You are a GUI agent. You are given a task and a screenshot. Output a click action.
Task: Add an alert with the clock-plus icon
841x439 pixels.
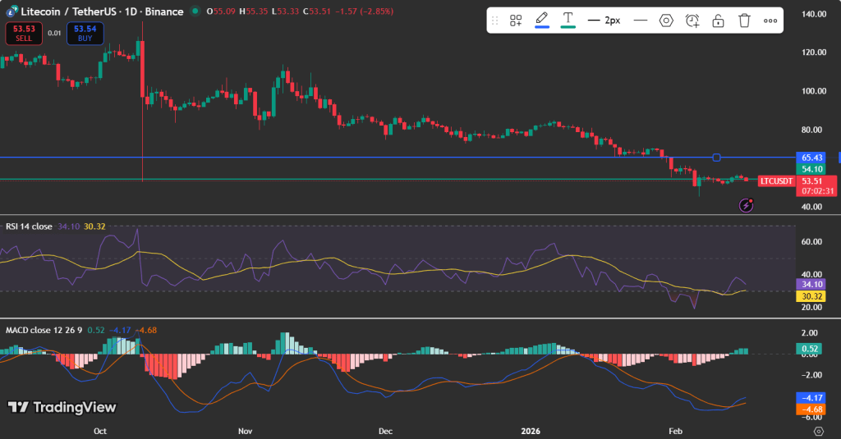692,21
